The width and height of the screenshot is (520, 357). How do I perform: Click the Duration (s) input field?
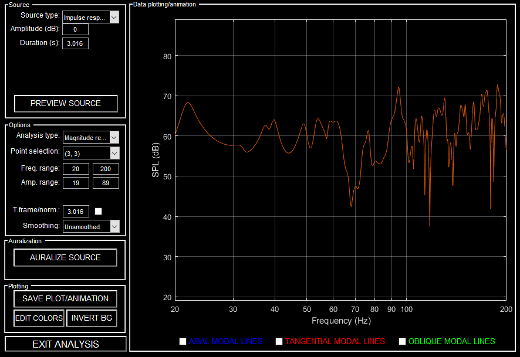(x=75, y=43)
